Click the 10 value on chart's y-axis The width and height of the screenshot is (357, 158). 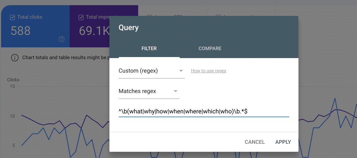coord(12,116)
